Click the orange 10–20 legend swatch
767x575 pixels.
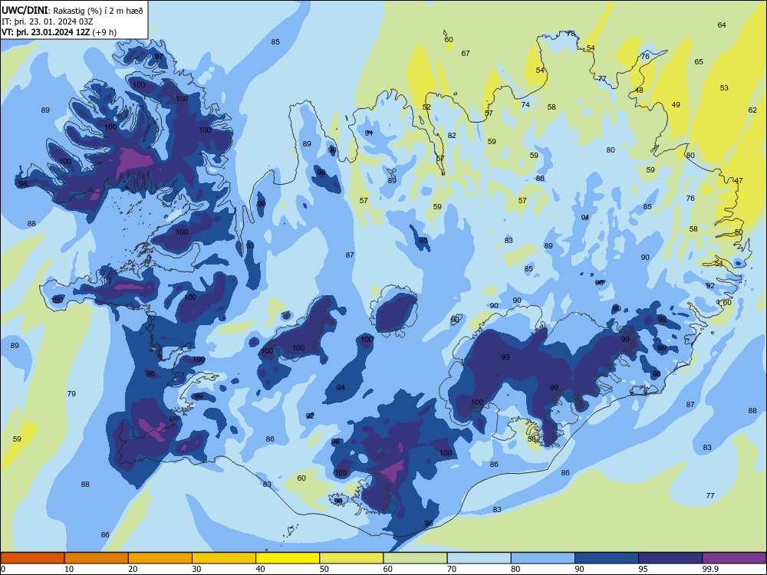tap(97, 558)
